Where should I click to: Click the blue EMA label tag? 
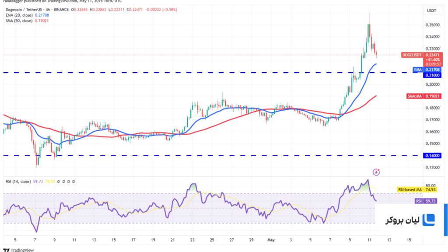tap(418, 70)
